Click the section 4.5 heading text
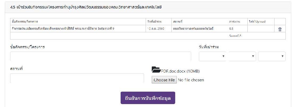 coord(84,7)
